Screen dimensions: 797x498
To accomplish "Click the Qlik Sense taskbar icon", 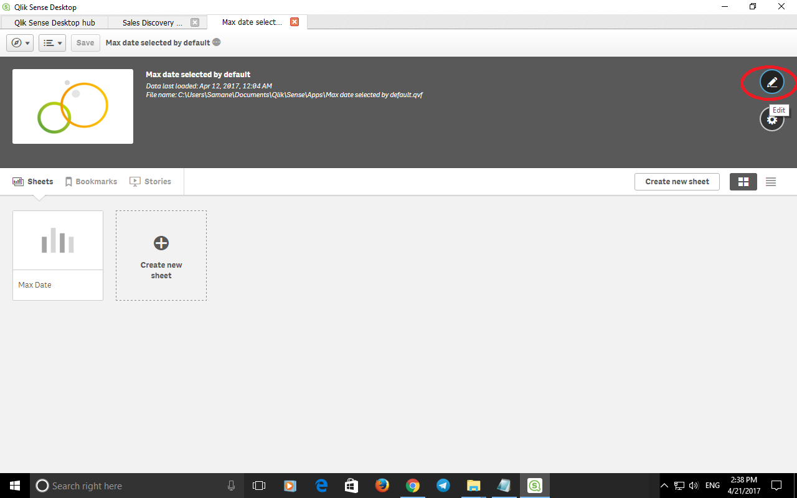I will 535,486.
